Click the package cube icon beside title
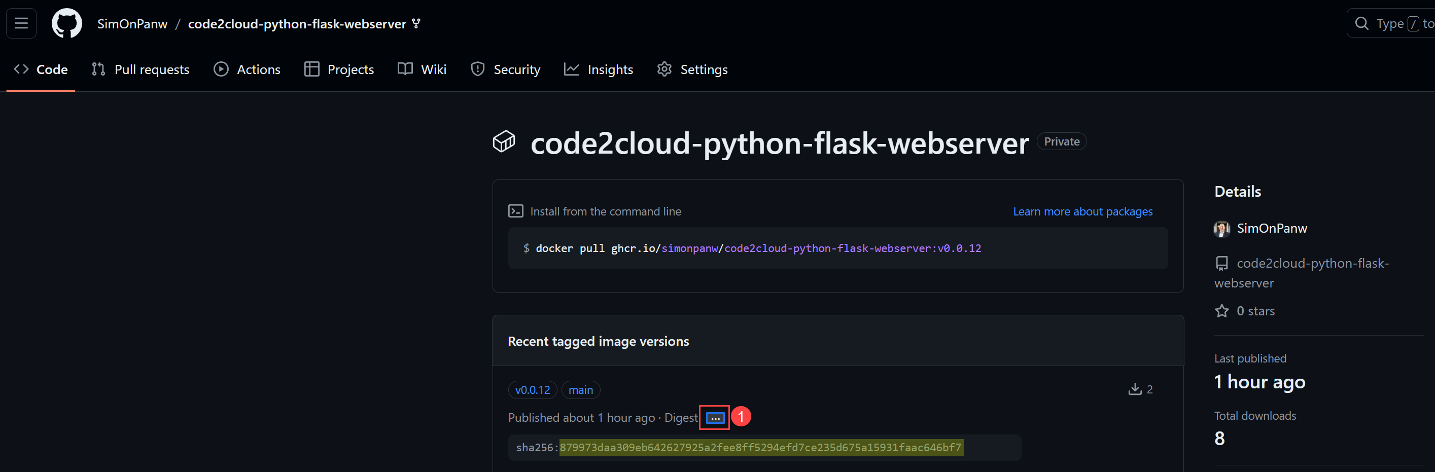This screenshot has height=472, width=1435. coord(504,142)
